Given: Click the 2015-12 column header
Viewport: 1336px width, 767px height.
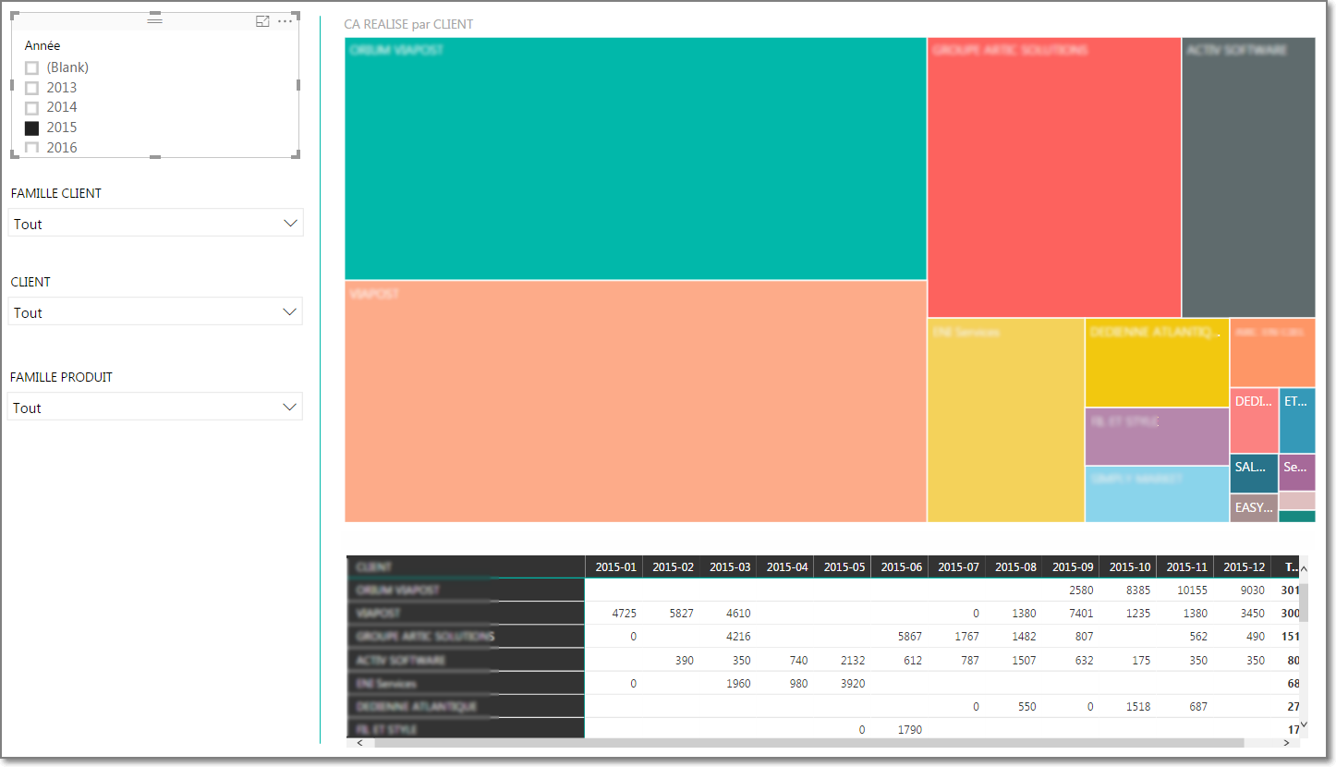Looking at the screenshot, I should (1244, 566).
